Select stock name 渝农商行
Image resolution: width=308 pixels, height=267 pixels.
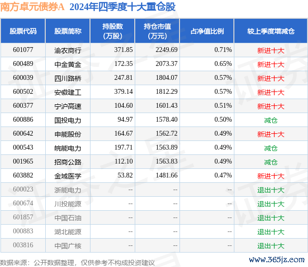pos(68,51)
